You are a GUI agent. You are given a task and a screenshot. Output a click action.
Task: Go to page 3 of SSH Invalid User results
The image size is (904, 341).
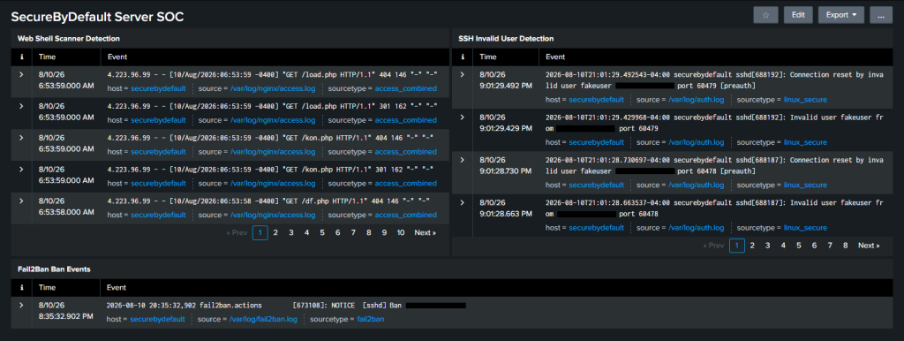click(x=768, y=246)
